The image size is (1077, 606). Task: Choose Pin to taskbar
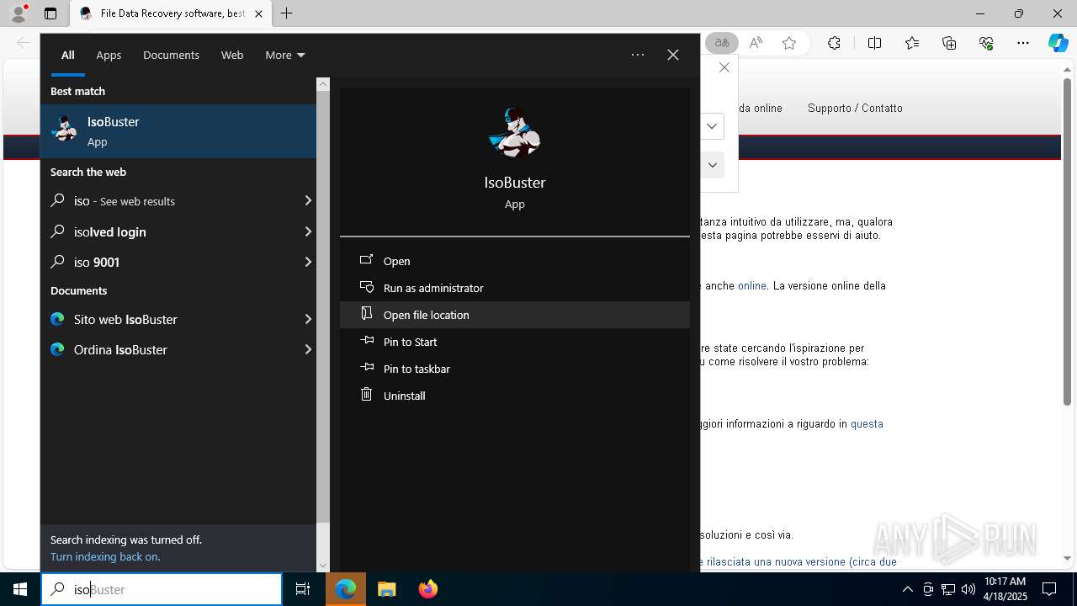514,369
